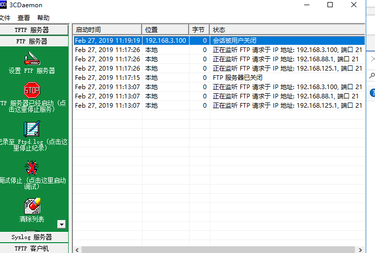Click the stop FTP service text label

coord(33,106)
